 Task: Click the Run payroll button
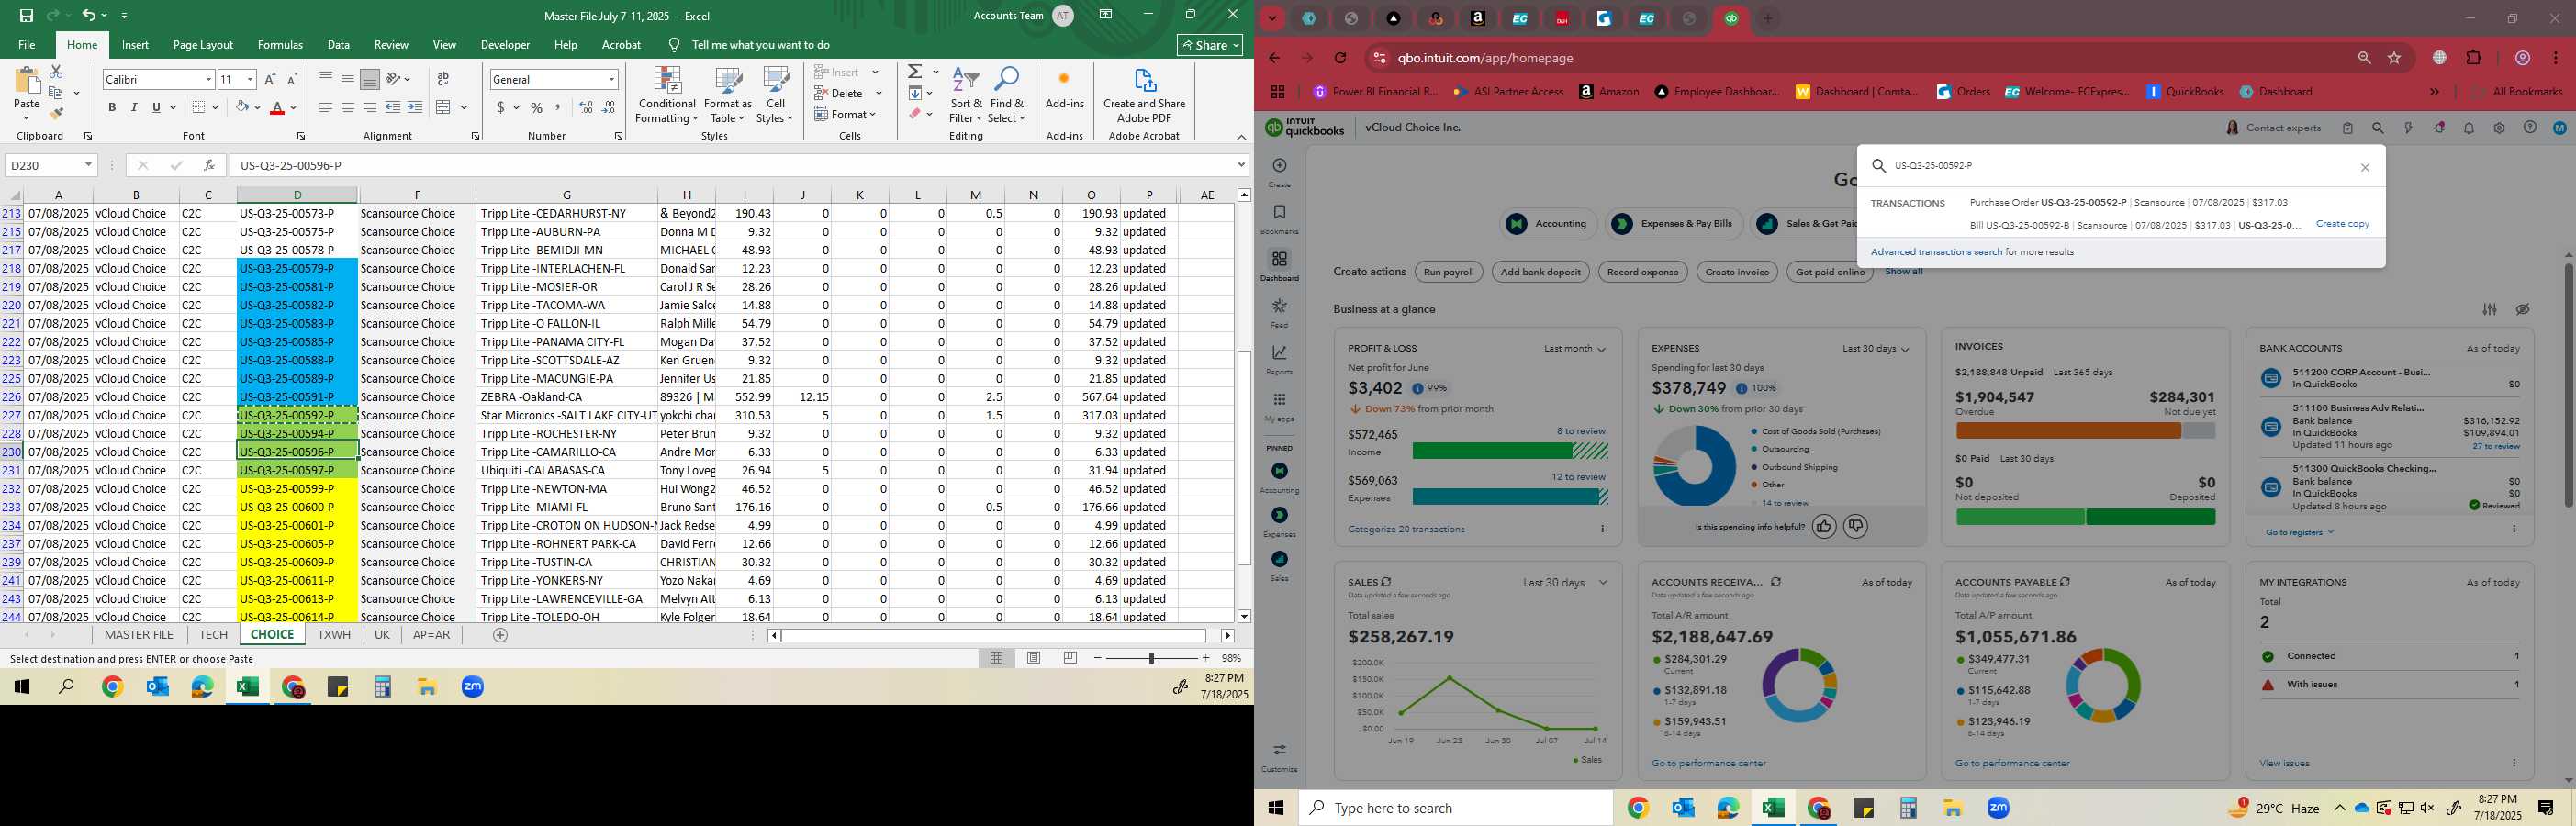[1448, 272]
